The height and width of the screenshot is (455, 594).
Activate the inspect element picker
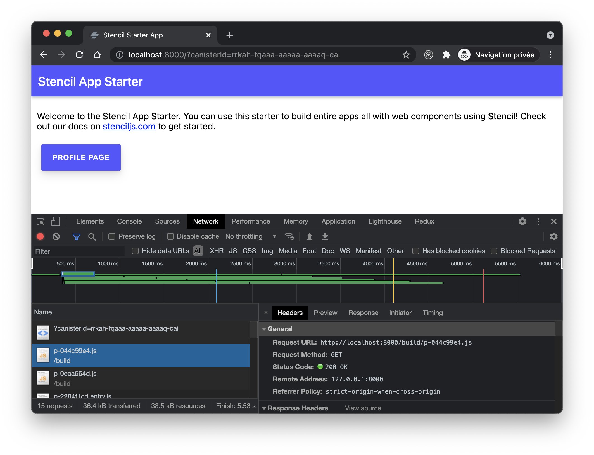pos(41,221)
